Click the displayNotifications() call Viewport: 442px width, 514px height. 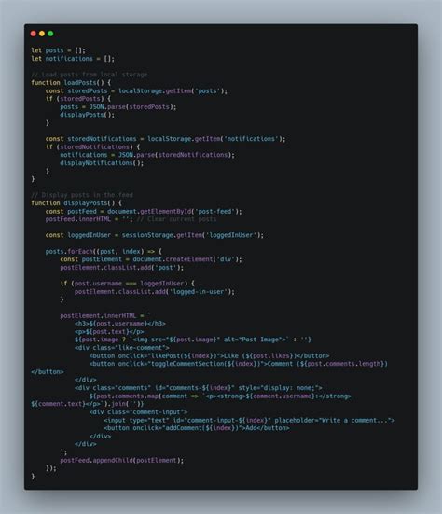pos(102,163)
